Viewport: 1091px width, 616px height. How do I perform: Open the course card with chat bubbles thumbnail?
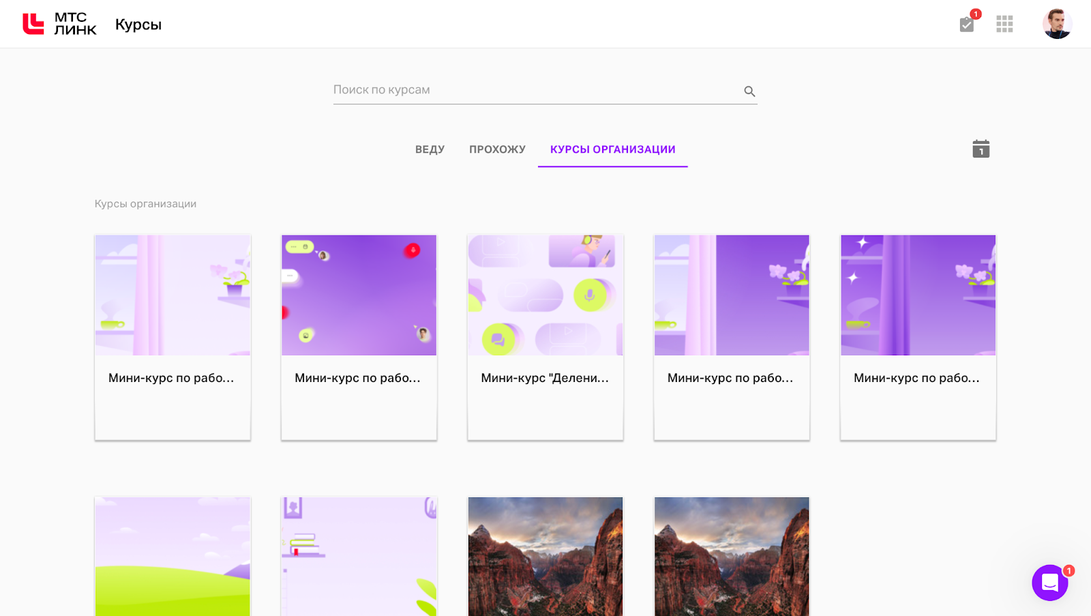(x=359, y=337)
